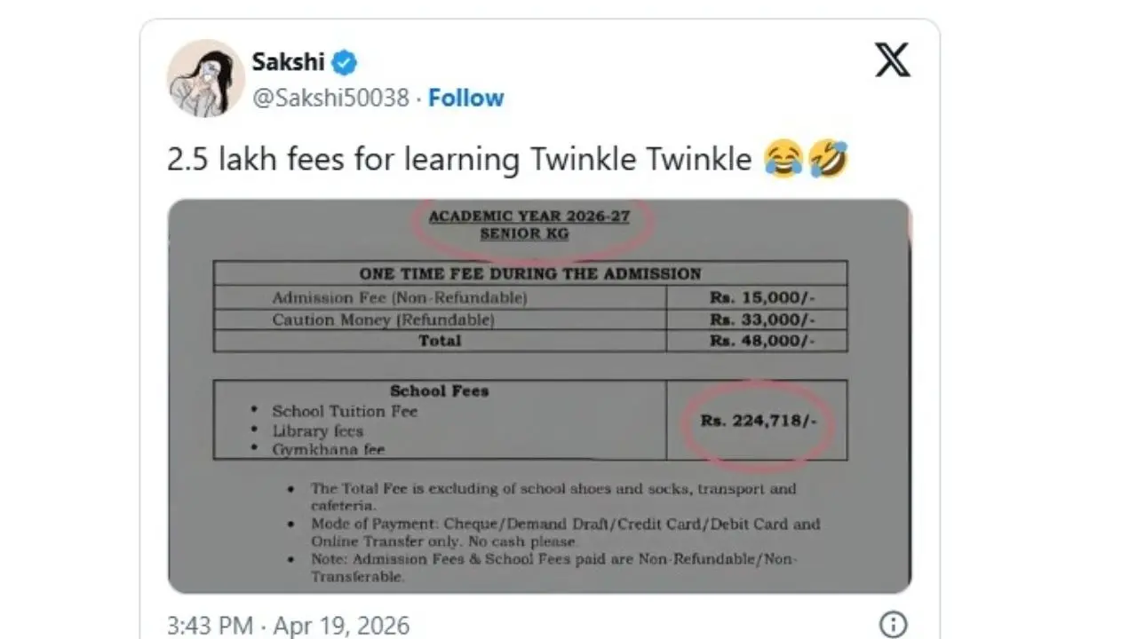The height and width of the screenshot is (639, 1137).
Task: Select the Senior KG heading in the image
Action: pyautogui.click(x=523, y=234)
